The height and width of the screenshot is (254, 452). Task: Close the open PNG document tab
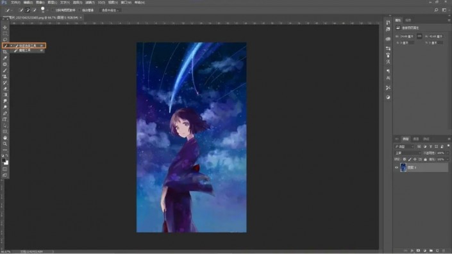81,17
